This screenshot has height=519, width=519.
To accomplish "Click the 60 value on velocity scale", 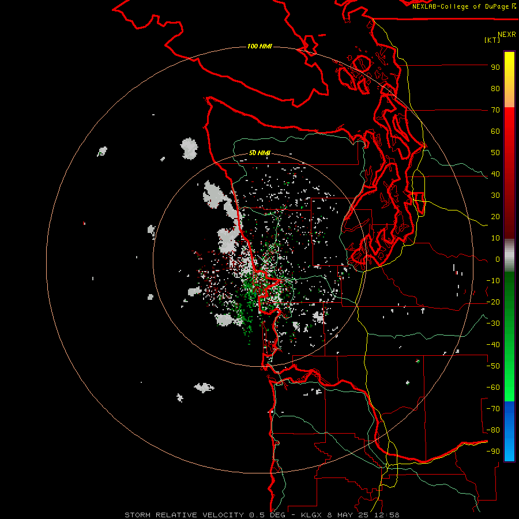I will click(x=495, y=131).
